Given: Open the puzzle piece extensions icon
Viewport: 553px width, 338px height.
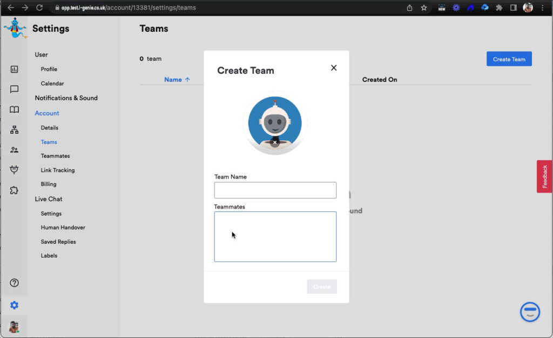Looking at the screenshot, I should pos(14,190).
